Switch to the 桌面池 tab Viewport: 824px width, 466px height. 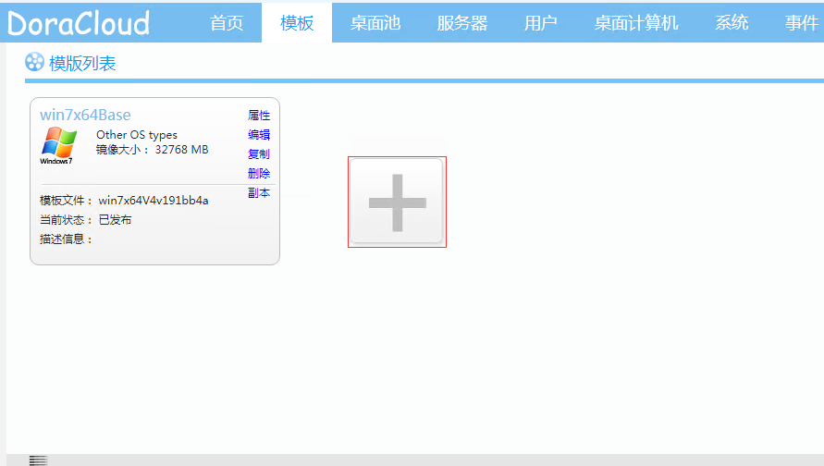[x=375, y=23]
